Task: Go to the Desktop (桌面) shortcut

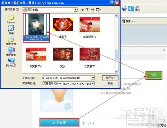Action: tap(11, 30)
